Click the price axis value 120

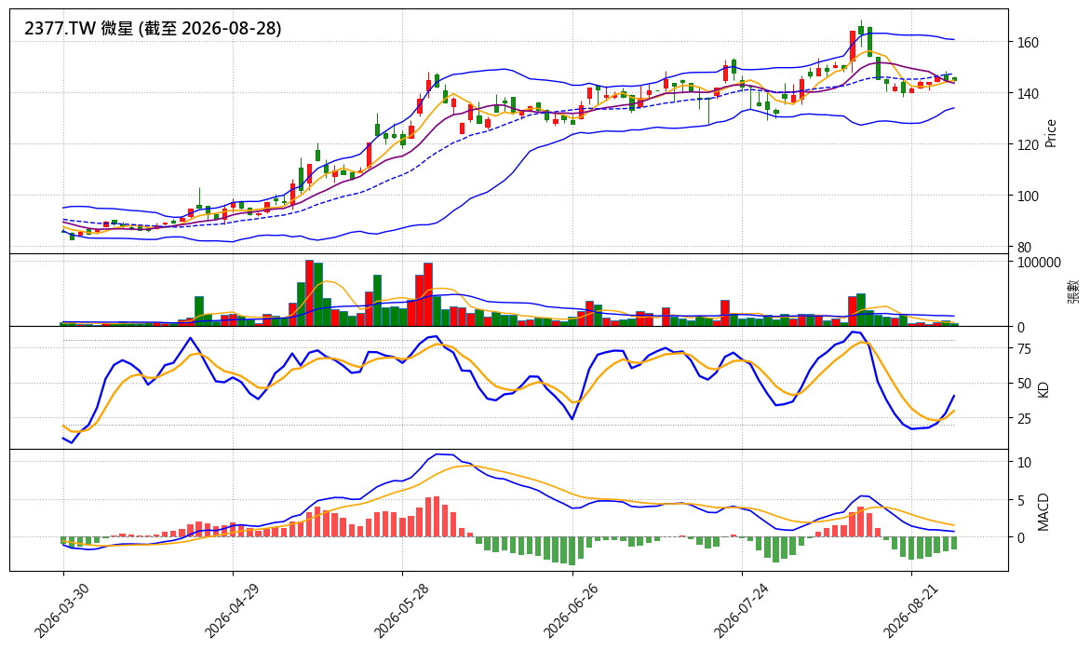(x=1028, y=144)
